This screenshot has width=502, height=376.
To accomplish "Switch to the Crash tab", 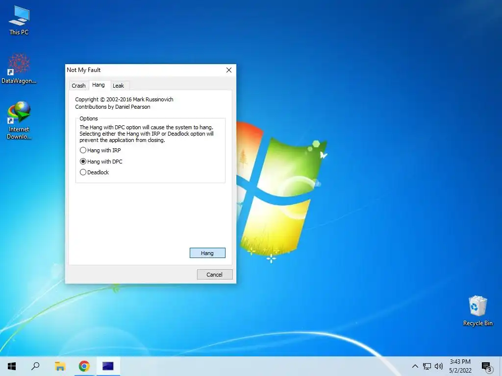I will tap(79, 86).
